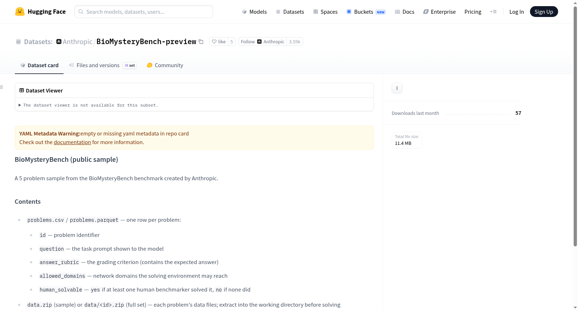Toggle the table of contents sidebar icon
The width and height of the screenshot is (578, 311).
[1, 87]
